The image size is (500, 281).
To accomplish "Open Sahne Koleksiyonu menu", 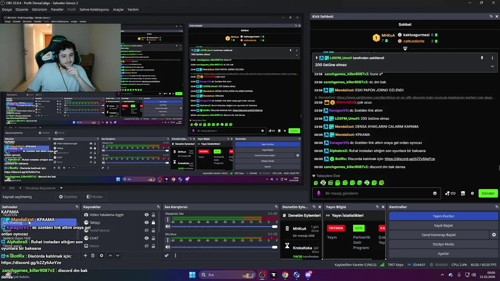I will click(94, 9).
